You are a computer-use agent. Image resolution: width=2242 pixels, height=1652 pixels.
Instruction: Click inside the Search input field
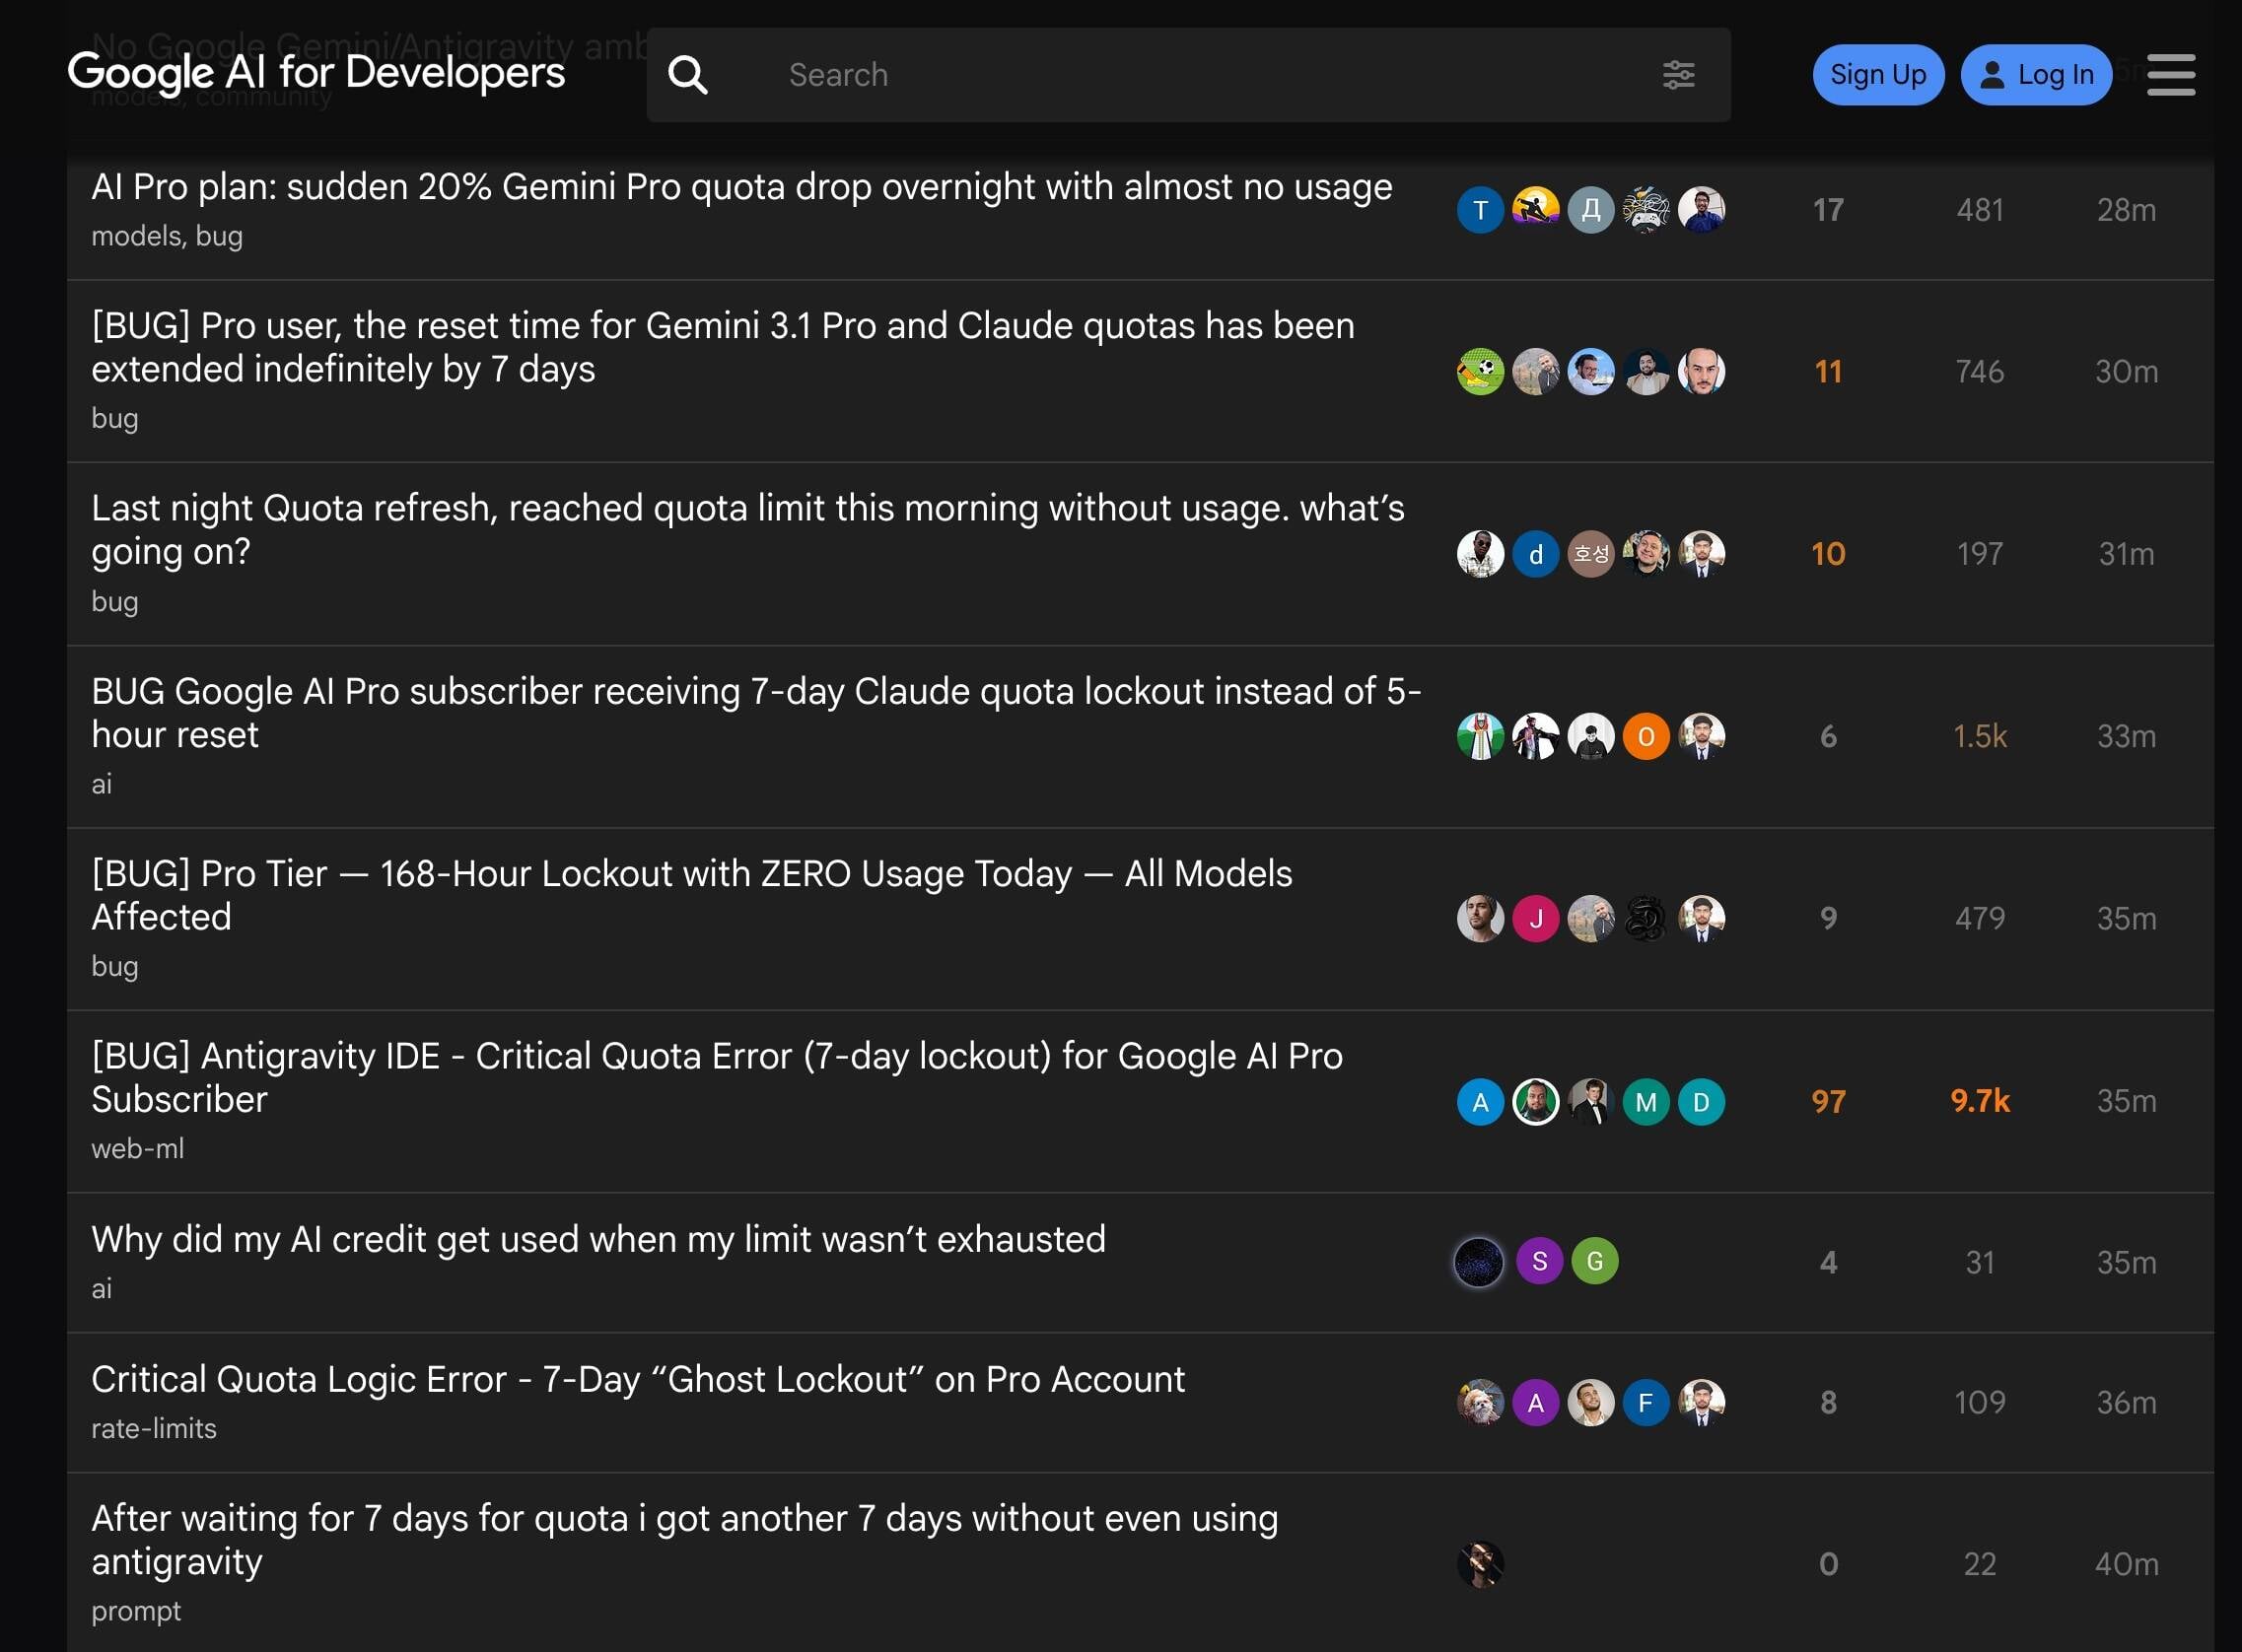tap(1100, 74)
